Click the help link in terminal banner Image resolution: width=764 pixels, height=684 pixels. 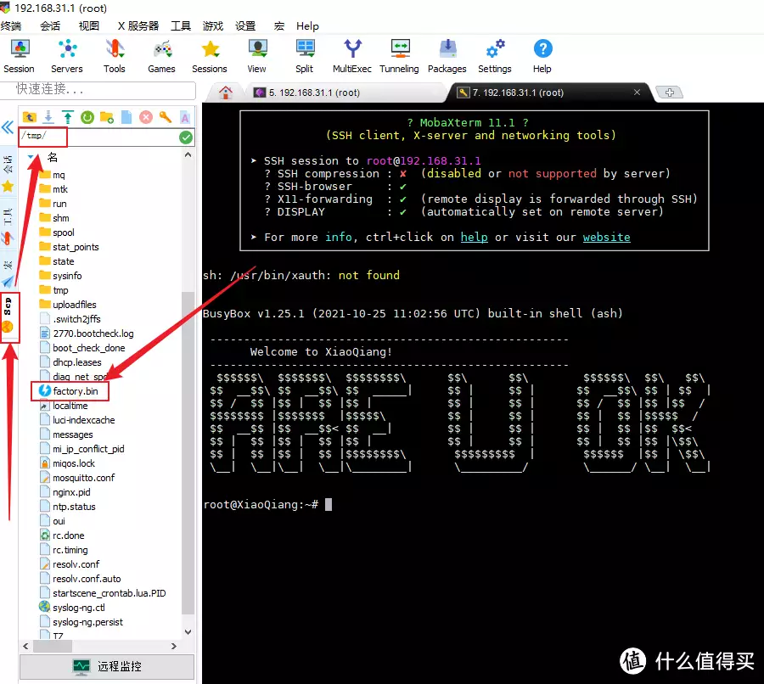point(474,238)
